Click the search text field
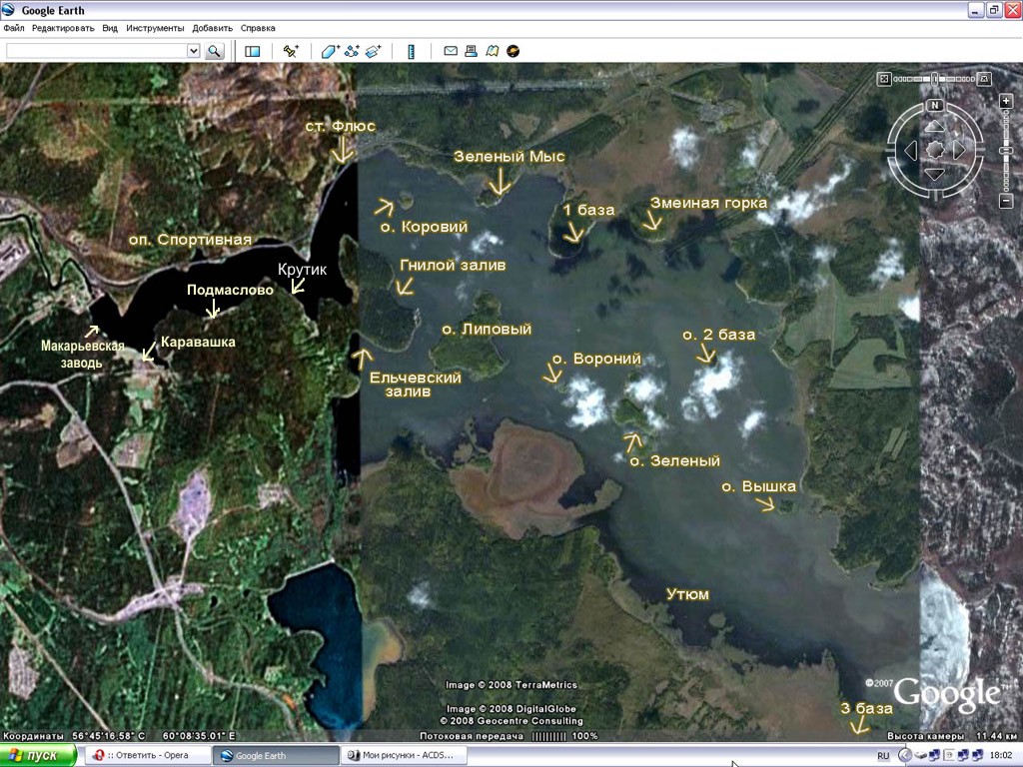This screenshot has width=1023, height=767. pos(97,51)
